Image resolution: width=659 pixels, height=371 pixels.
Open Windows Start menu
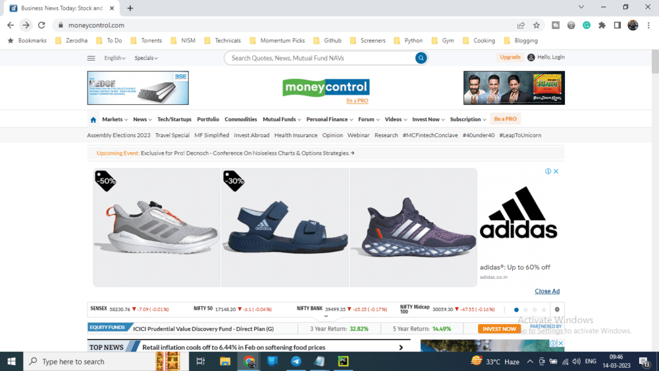[x=12, y=361]
